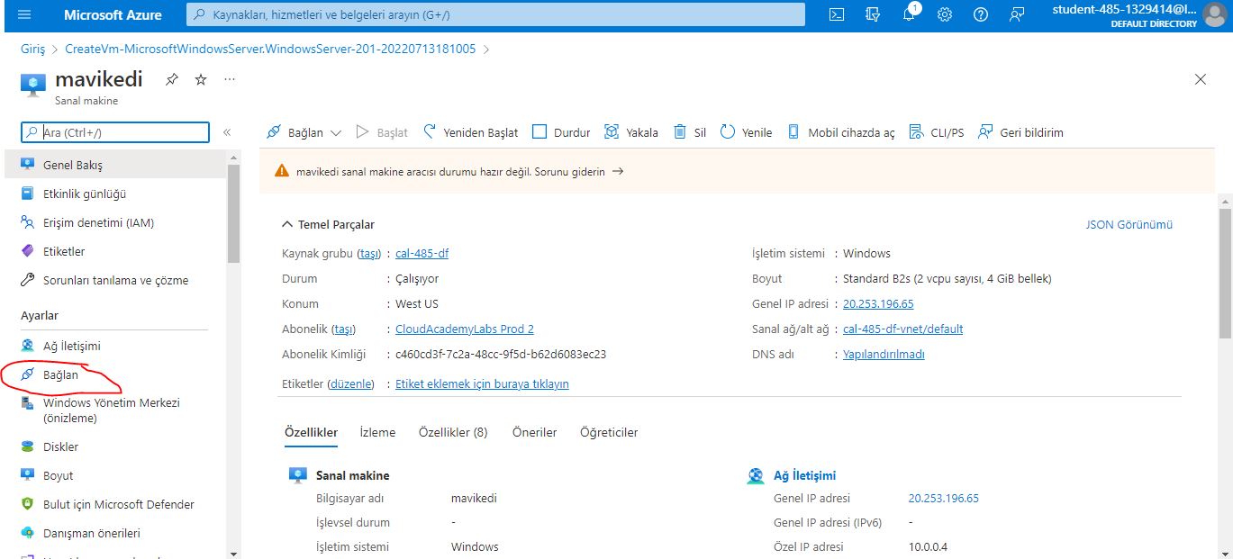The width and height of the screenshot is (1233, 559).
Task: Click the main content vertical scrollbar
Action: (1226, 272)
